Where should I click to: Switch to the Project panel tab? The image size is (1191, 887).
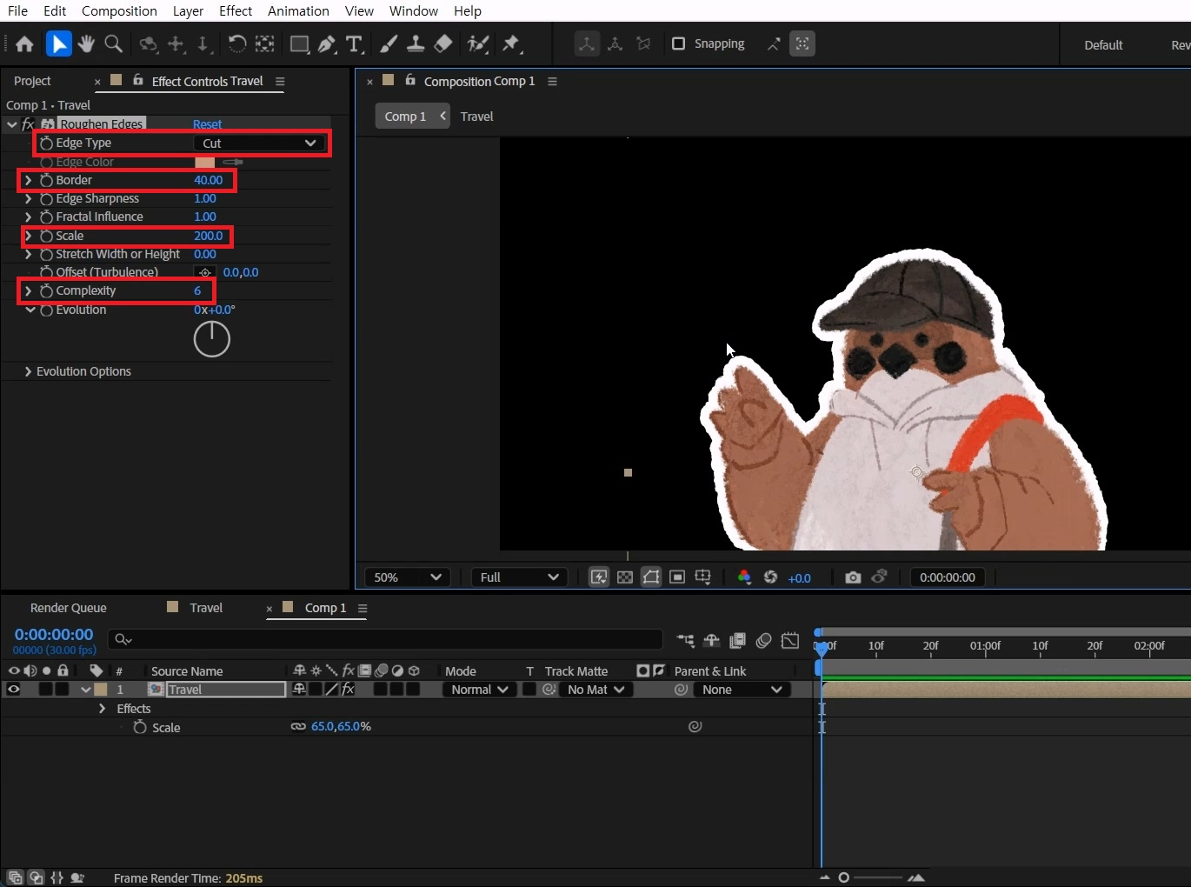32,81
